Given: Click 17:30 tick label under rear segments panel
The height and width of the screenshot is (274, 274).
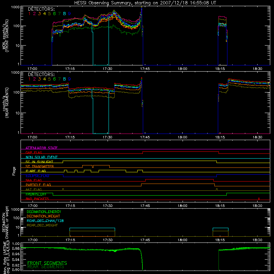Looking at the screenshot, I should click(108, 137).
